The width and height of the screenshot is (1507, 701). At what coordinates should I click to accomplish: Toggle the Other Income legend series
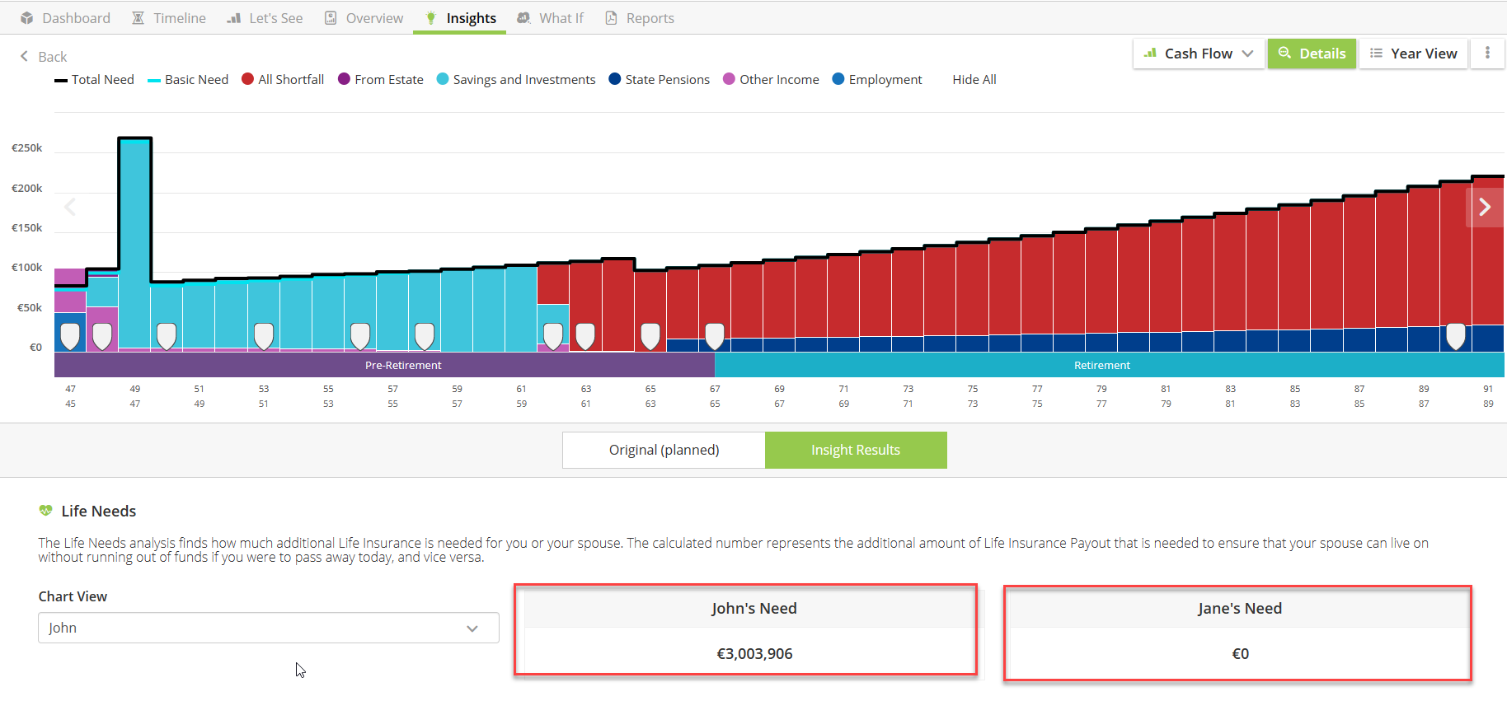coord(771,80)
